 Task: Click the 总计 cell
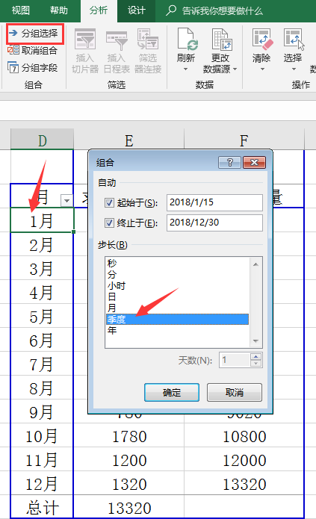click(42, 507)
